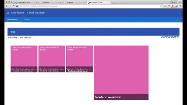Viewport: 187px width, 105px height.
Task: Bookmark page with star icon
Action: (161, 6)
